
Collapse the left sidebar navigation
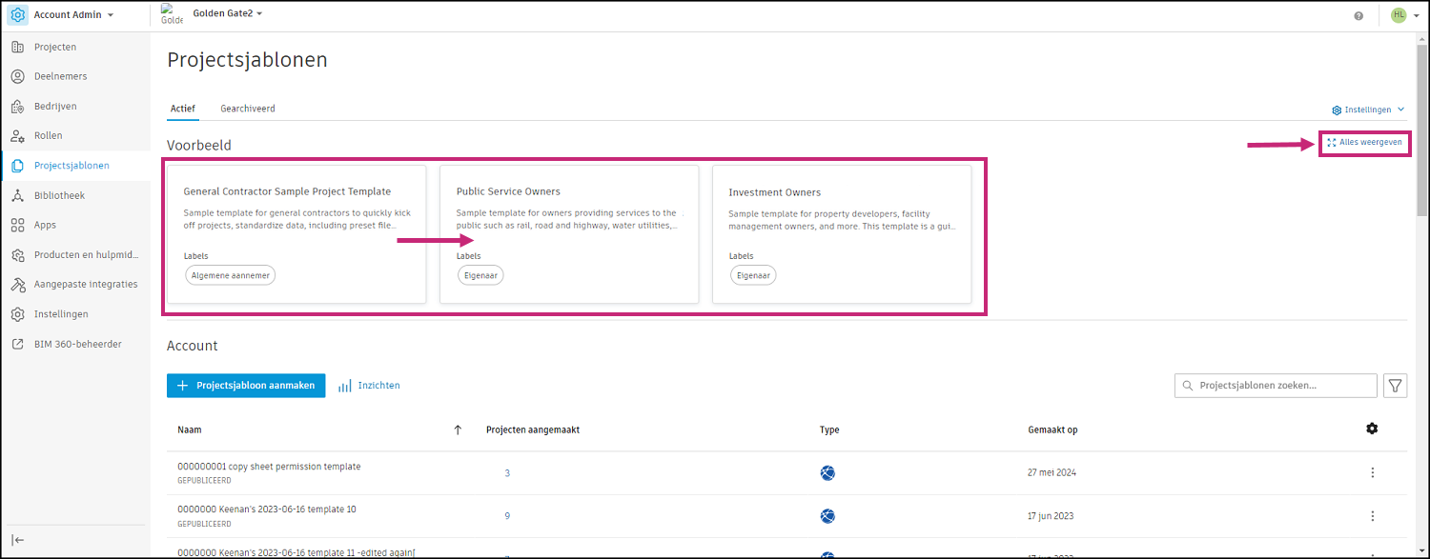tap(18, 539)
